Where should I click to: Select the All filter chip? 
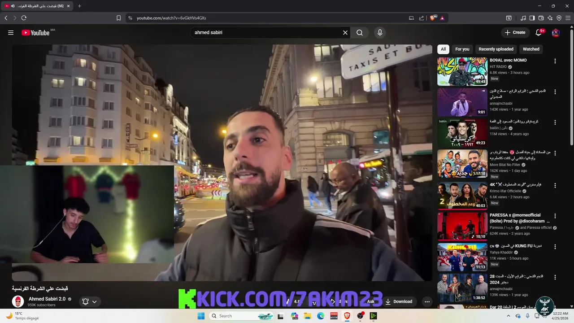point(443,49)
